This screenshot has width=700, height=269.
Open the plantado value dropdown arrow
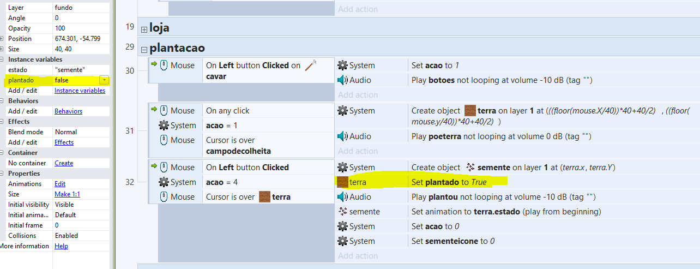[x=104, y=80]
